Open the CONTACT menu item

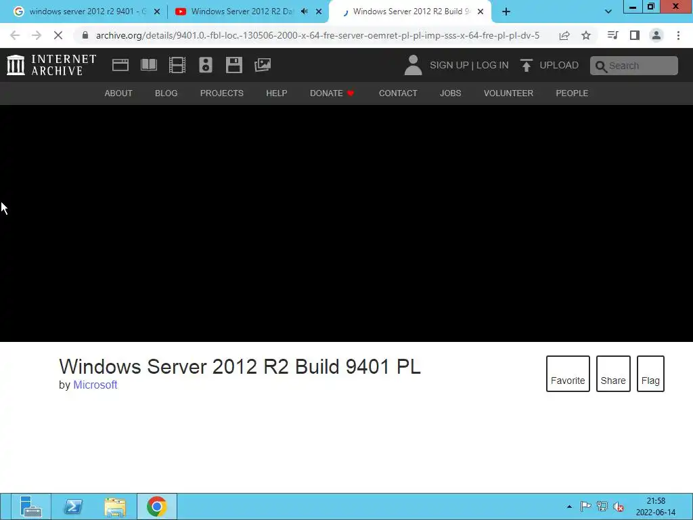398,93
